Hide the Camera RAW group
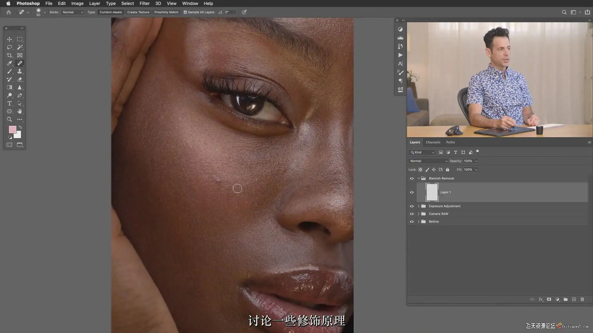The image size is (593, 333). click(412, 214)
